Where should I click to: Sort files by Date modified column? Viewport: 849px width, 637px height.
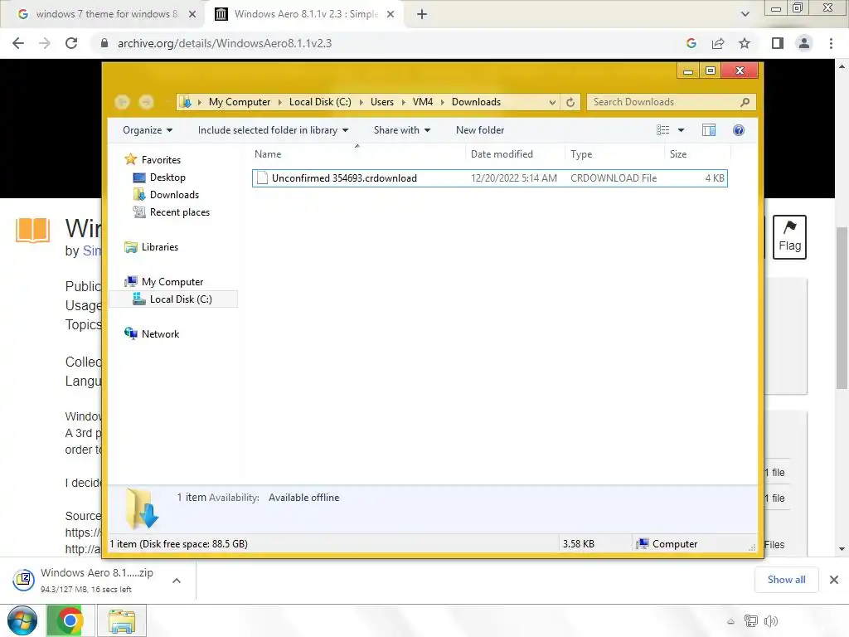tap(514, 153)
